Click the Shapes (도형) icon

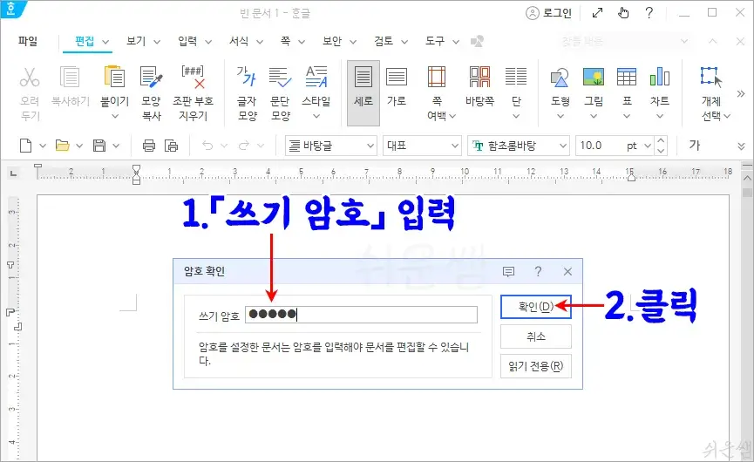click(560, 77)
